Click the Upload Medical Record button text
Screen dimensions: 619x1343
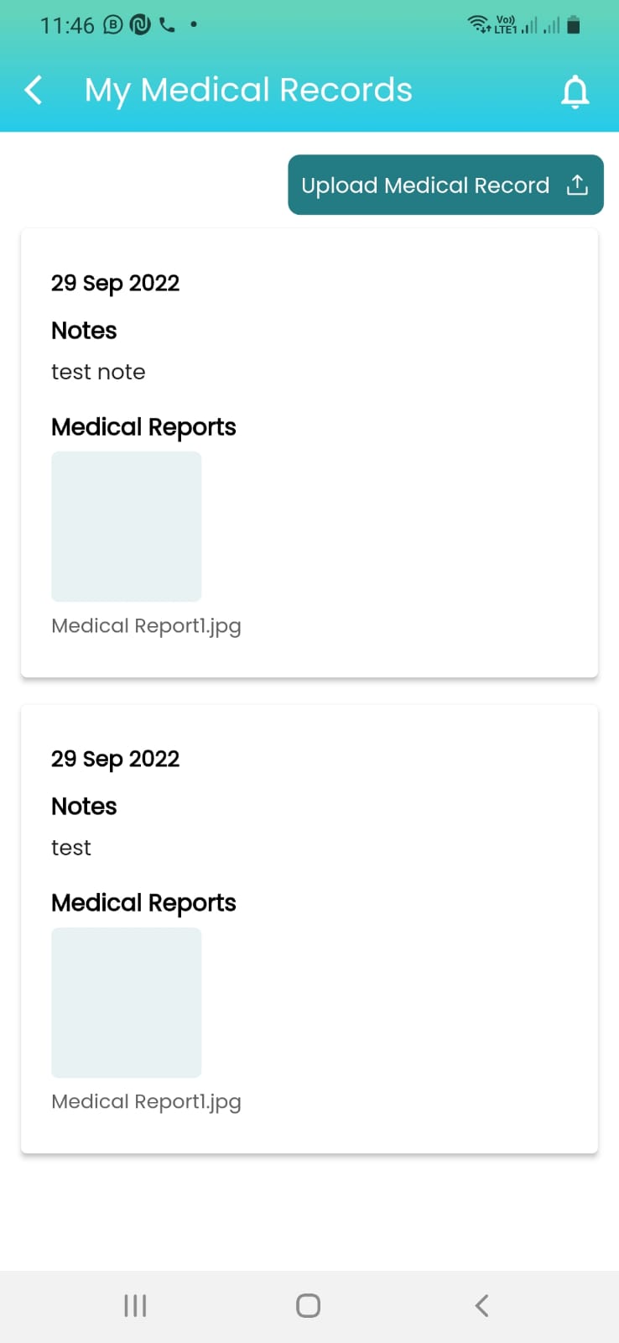point(425,186)
